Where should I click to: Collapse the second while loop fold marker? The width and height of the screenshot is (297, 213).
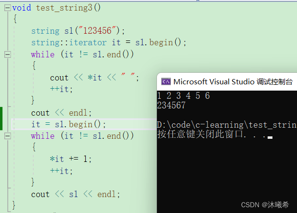8,136
